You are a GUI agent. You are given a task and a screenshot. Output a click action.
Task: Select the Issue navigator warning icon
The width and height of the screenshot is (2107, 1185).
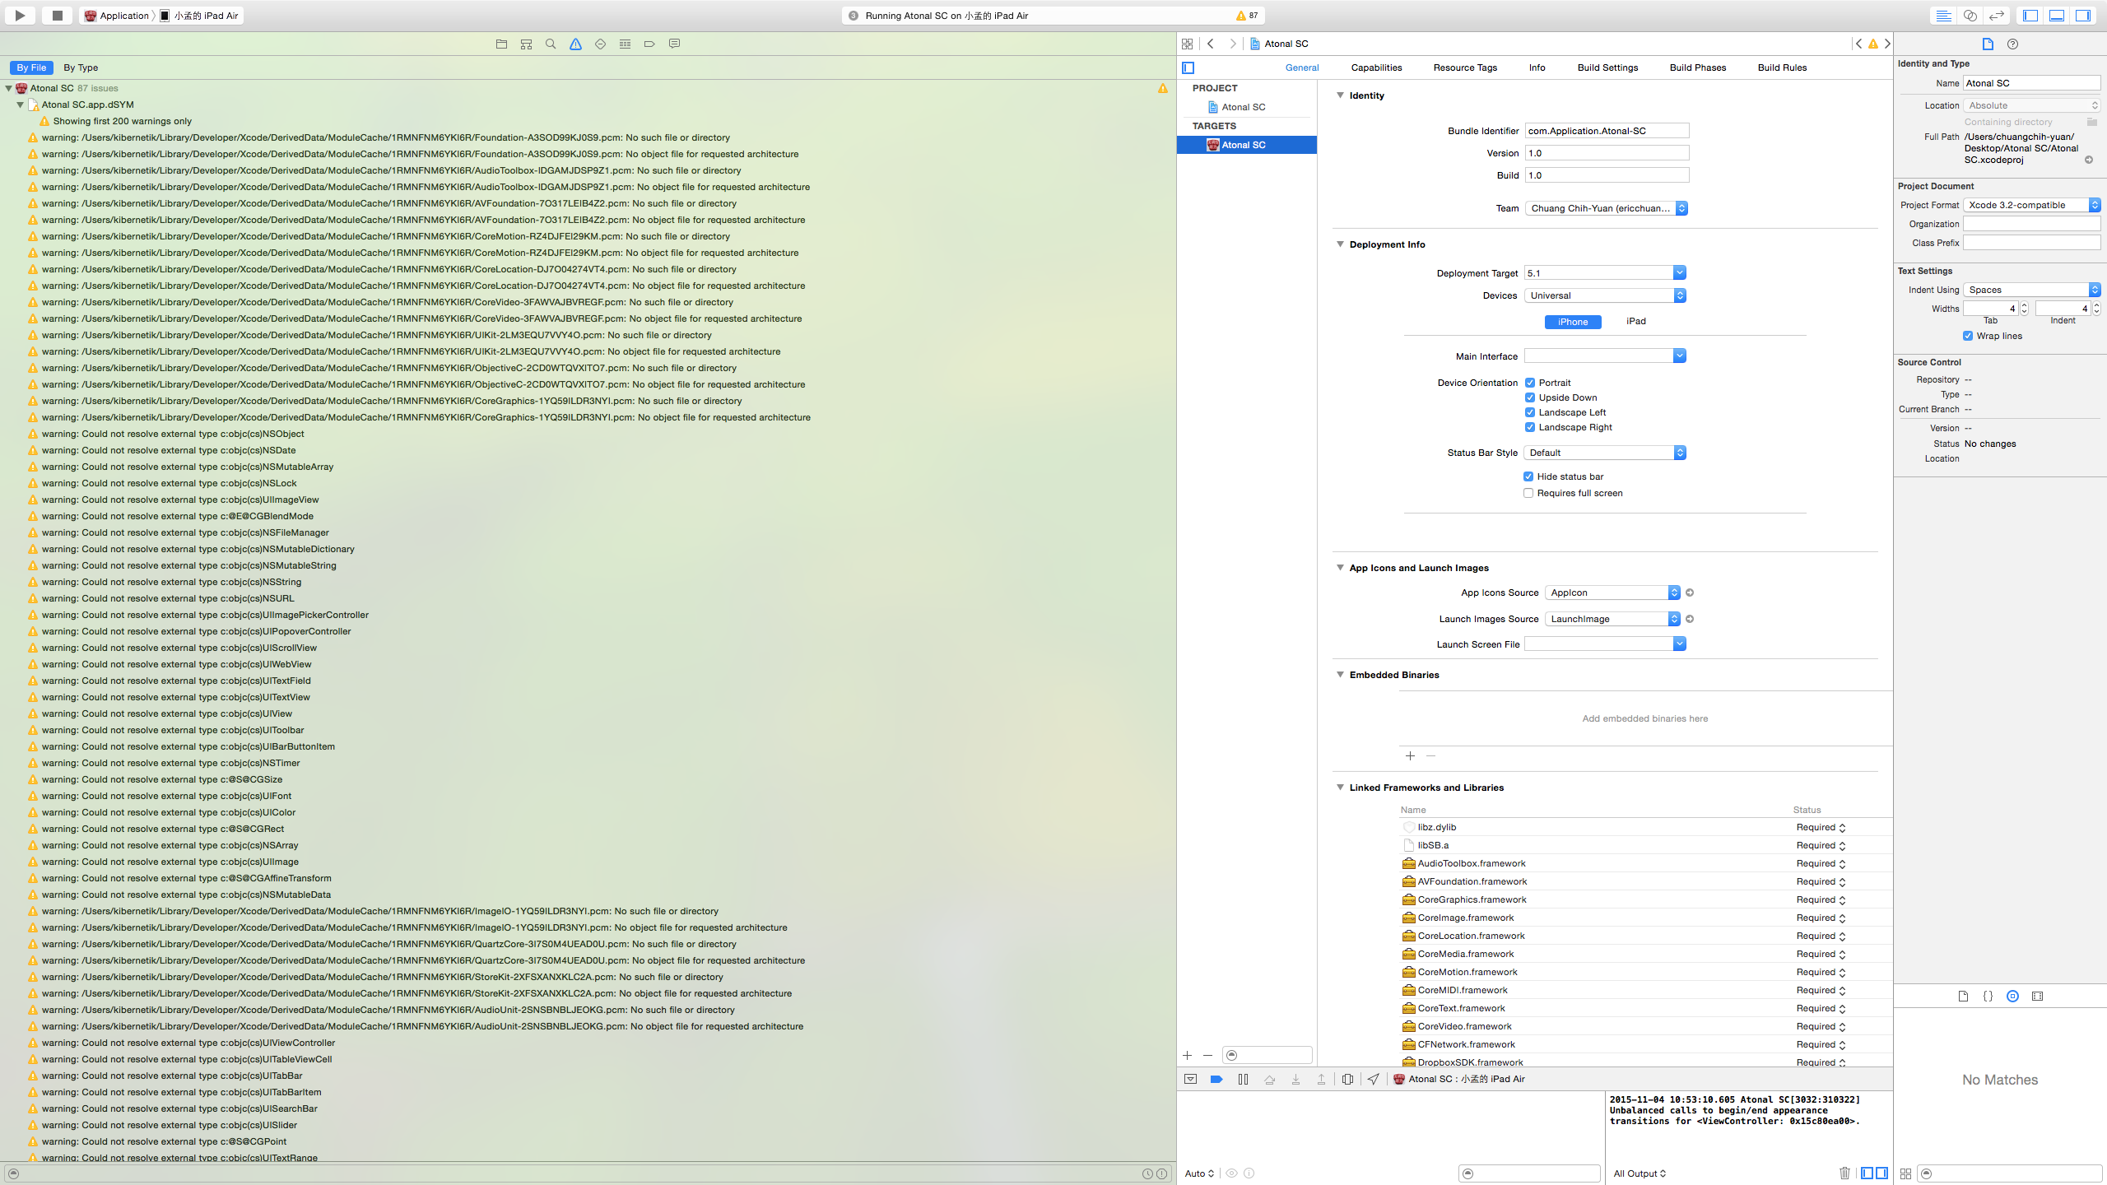click(x=575, y=44)
